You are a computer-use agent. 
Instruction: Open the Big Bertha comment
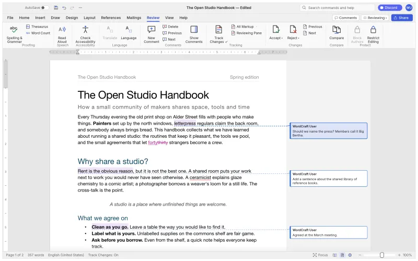(x=329, y=131)
